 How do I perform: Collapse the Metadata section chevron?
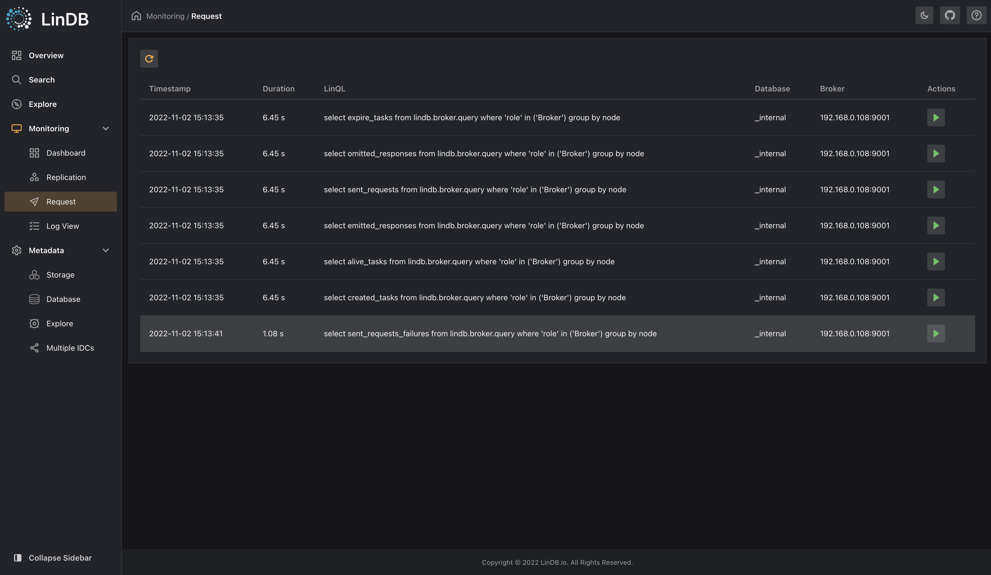pyautogui.click(x=105, y=250)
